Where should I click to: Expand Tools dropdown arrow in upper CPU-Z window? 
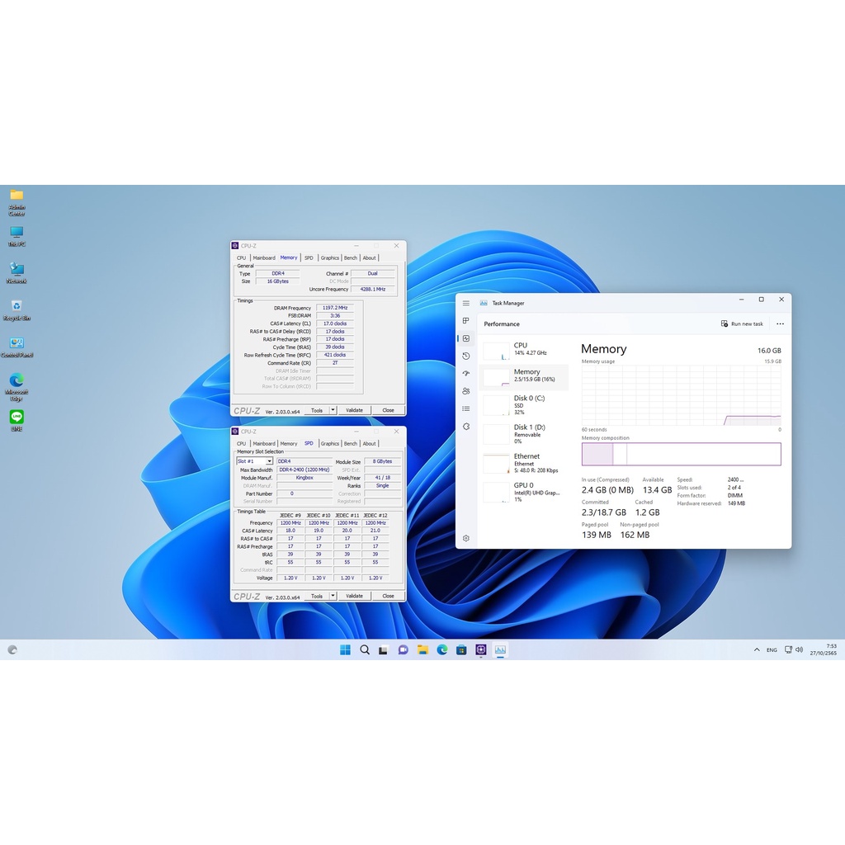coord(333,410)
